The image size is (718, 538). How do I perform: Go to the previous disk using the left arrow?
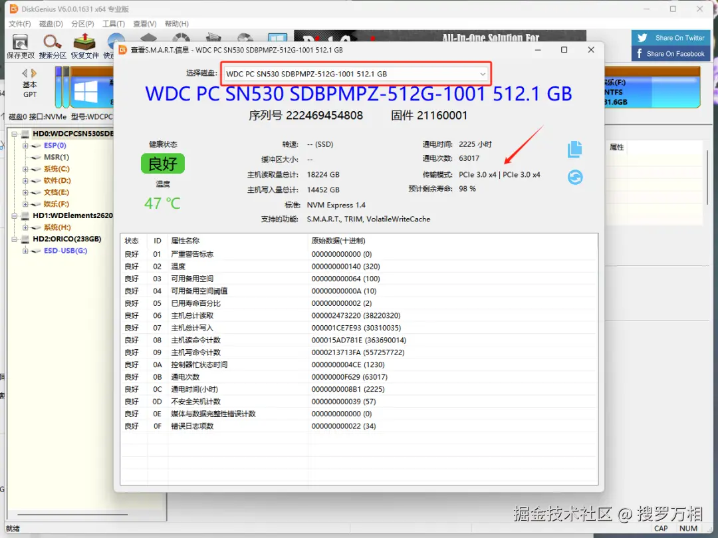(25, 73)
